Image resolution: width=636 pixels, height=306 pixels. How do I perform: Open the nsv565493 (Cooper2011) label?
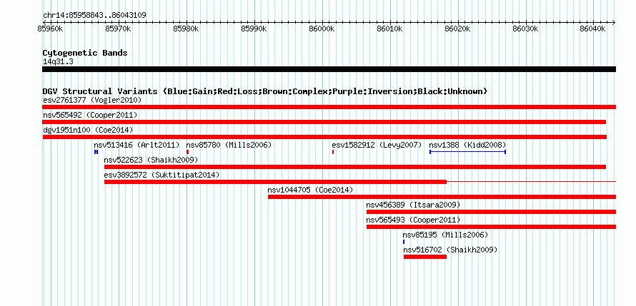point(413,220)
